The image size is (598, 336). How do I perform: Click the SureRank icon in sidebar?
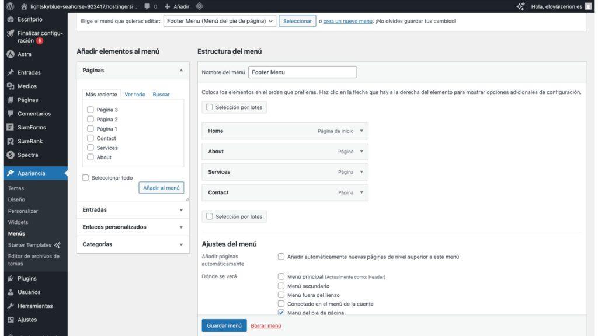[11, 141]
